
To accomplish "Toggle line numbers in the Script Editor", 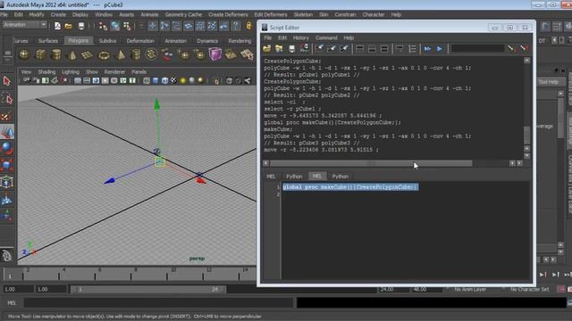I will (412, 49).
